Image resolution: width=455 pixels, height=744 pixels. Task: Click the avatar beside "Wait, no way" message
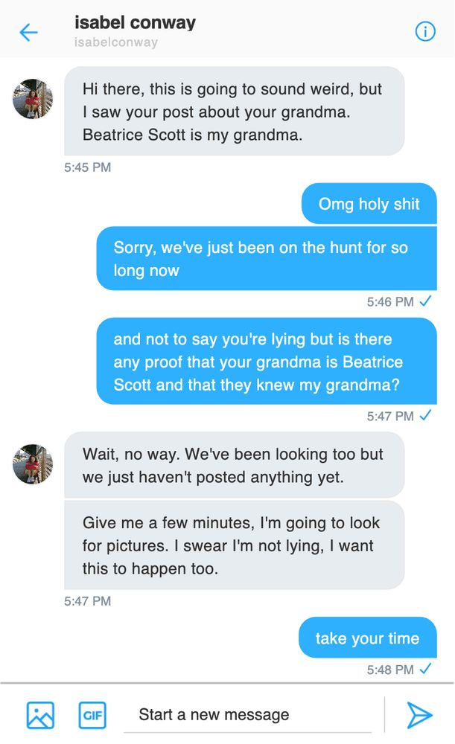click(x=33, y=464)
